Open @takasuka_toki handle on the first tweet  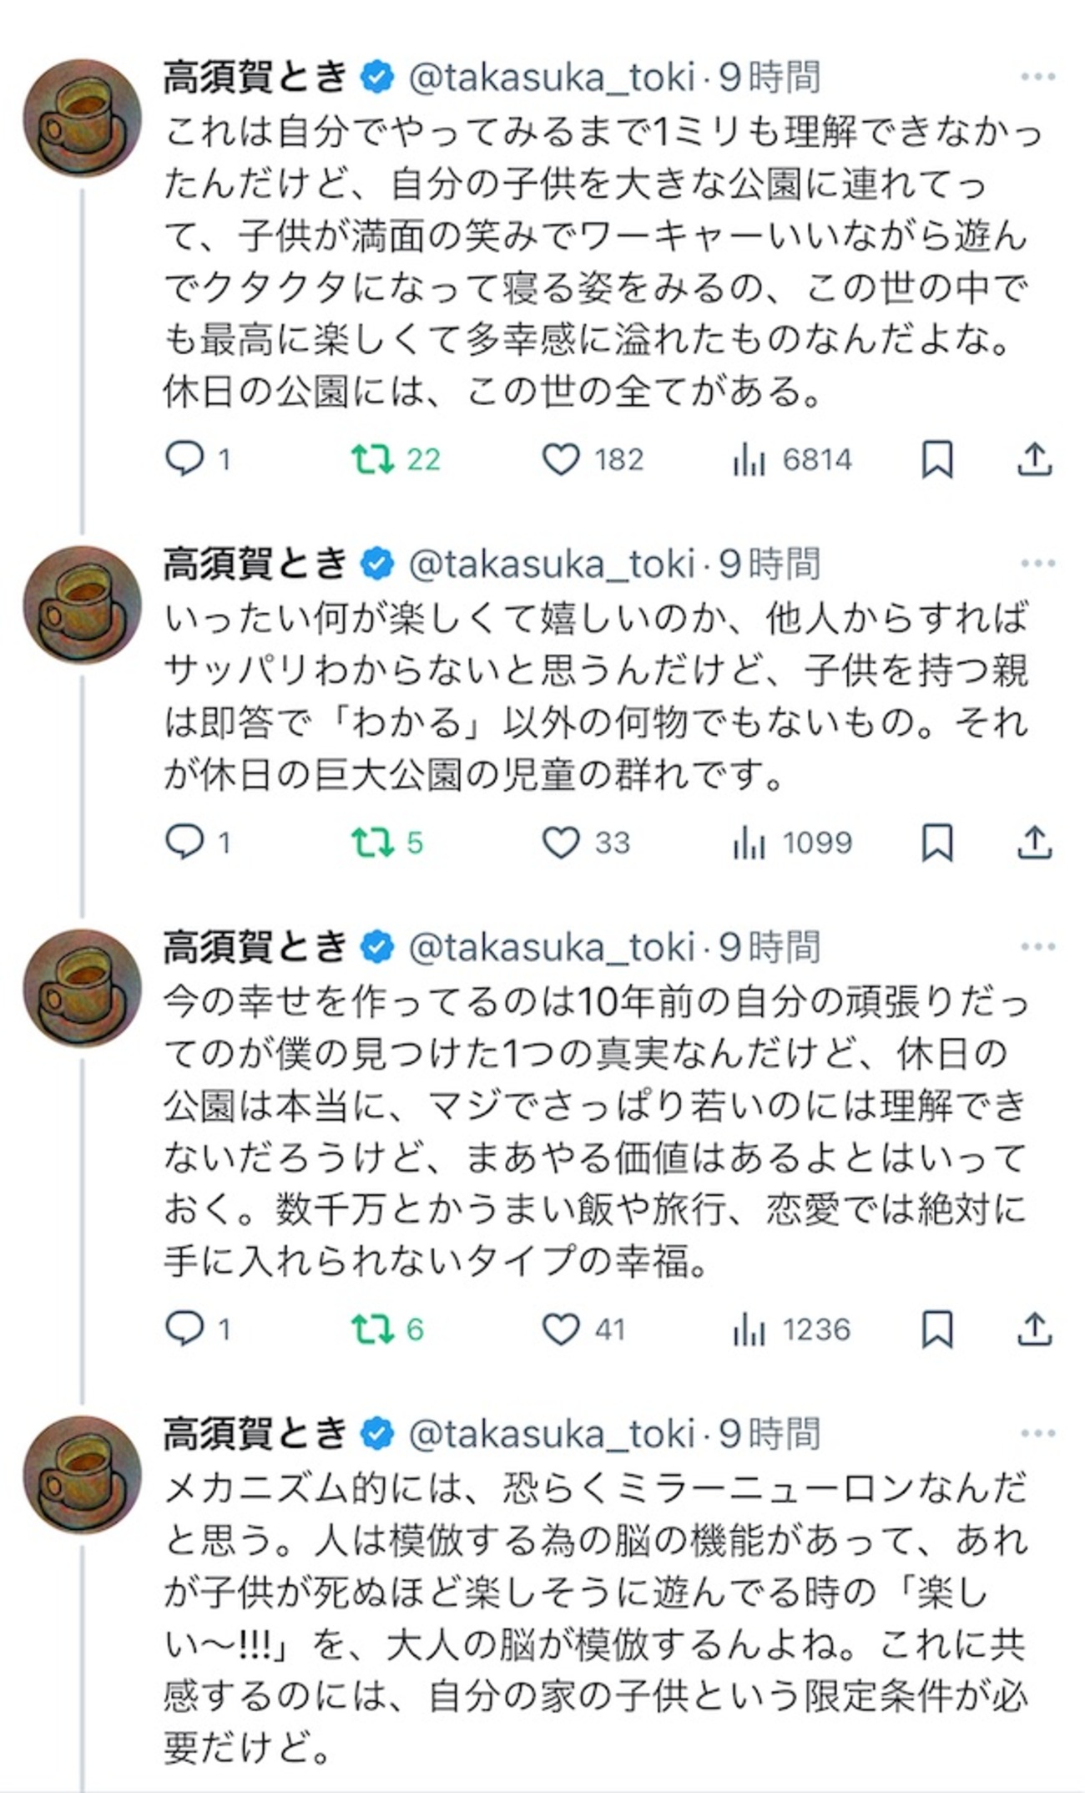[x=551, y=78]
